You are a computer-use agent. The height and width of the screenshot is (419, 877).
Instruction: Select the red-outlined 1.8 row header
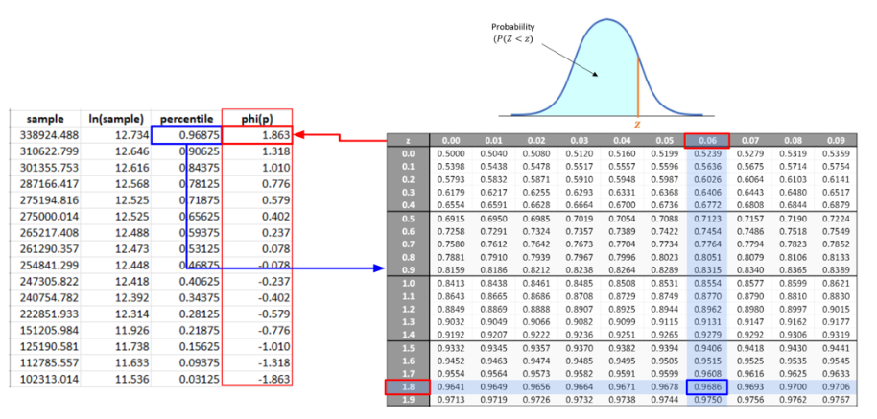coord(409,387)
